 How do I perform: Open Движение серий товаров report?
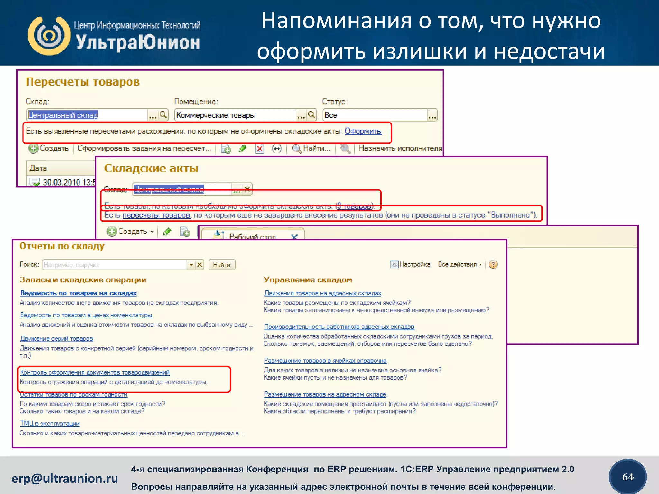coord(56,339)
